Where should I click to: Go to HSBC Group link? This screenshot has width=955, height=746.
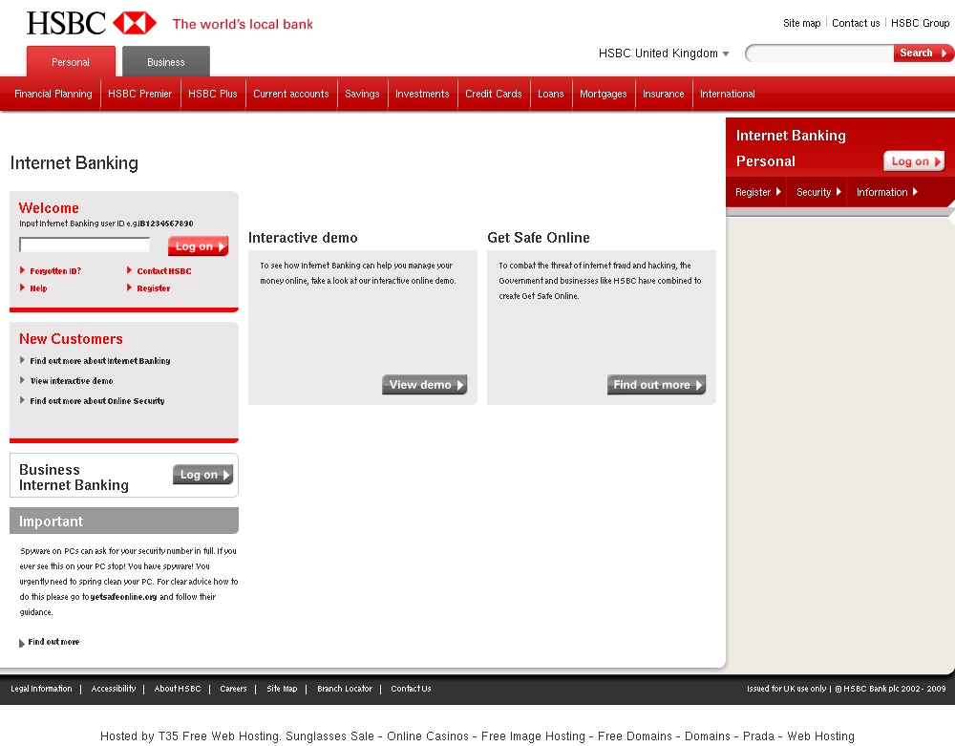(920, 23)
